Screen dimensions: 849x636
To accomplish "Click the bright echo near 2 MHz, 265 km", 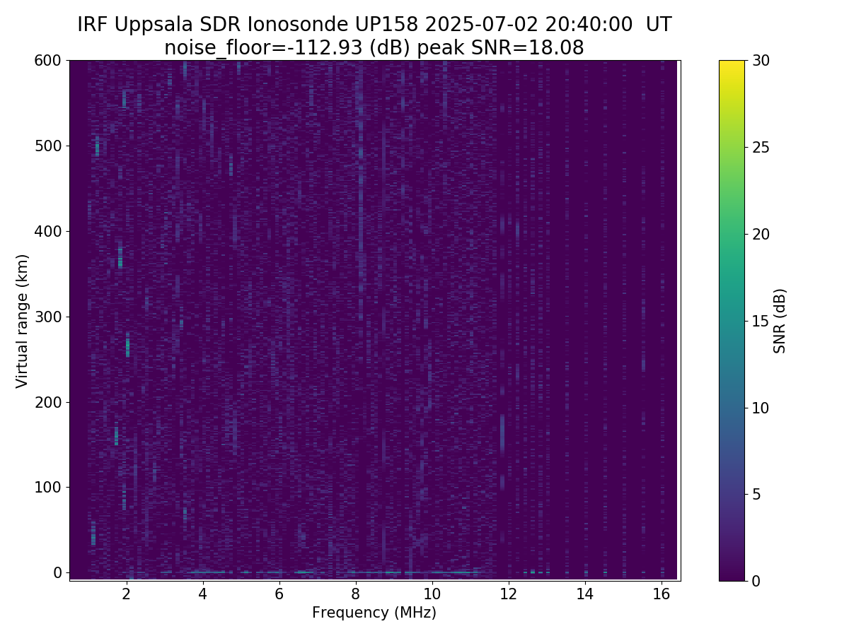I will coord(128,345).
